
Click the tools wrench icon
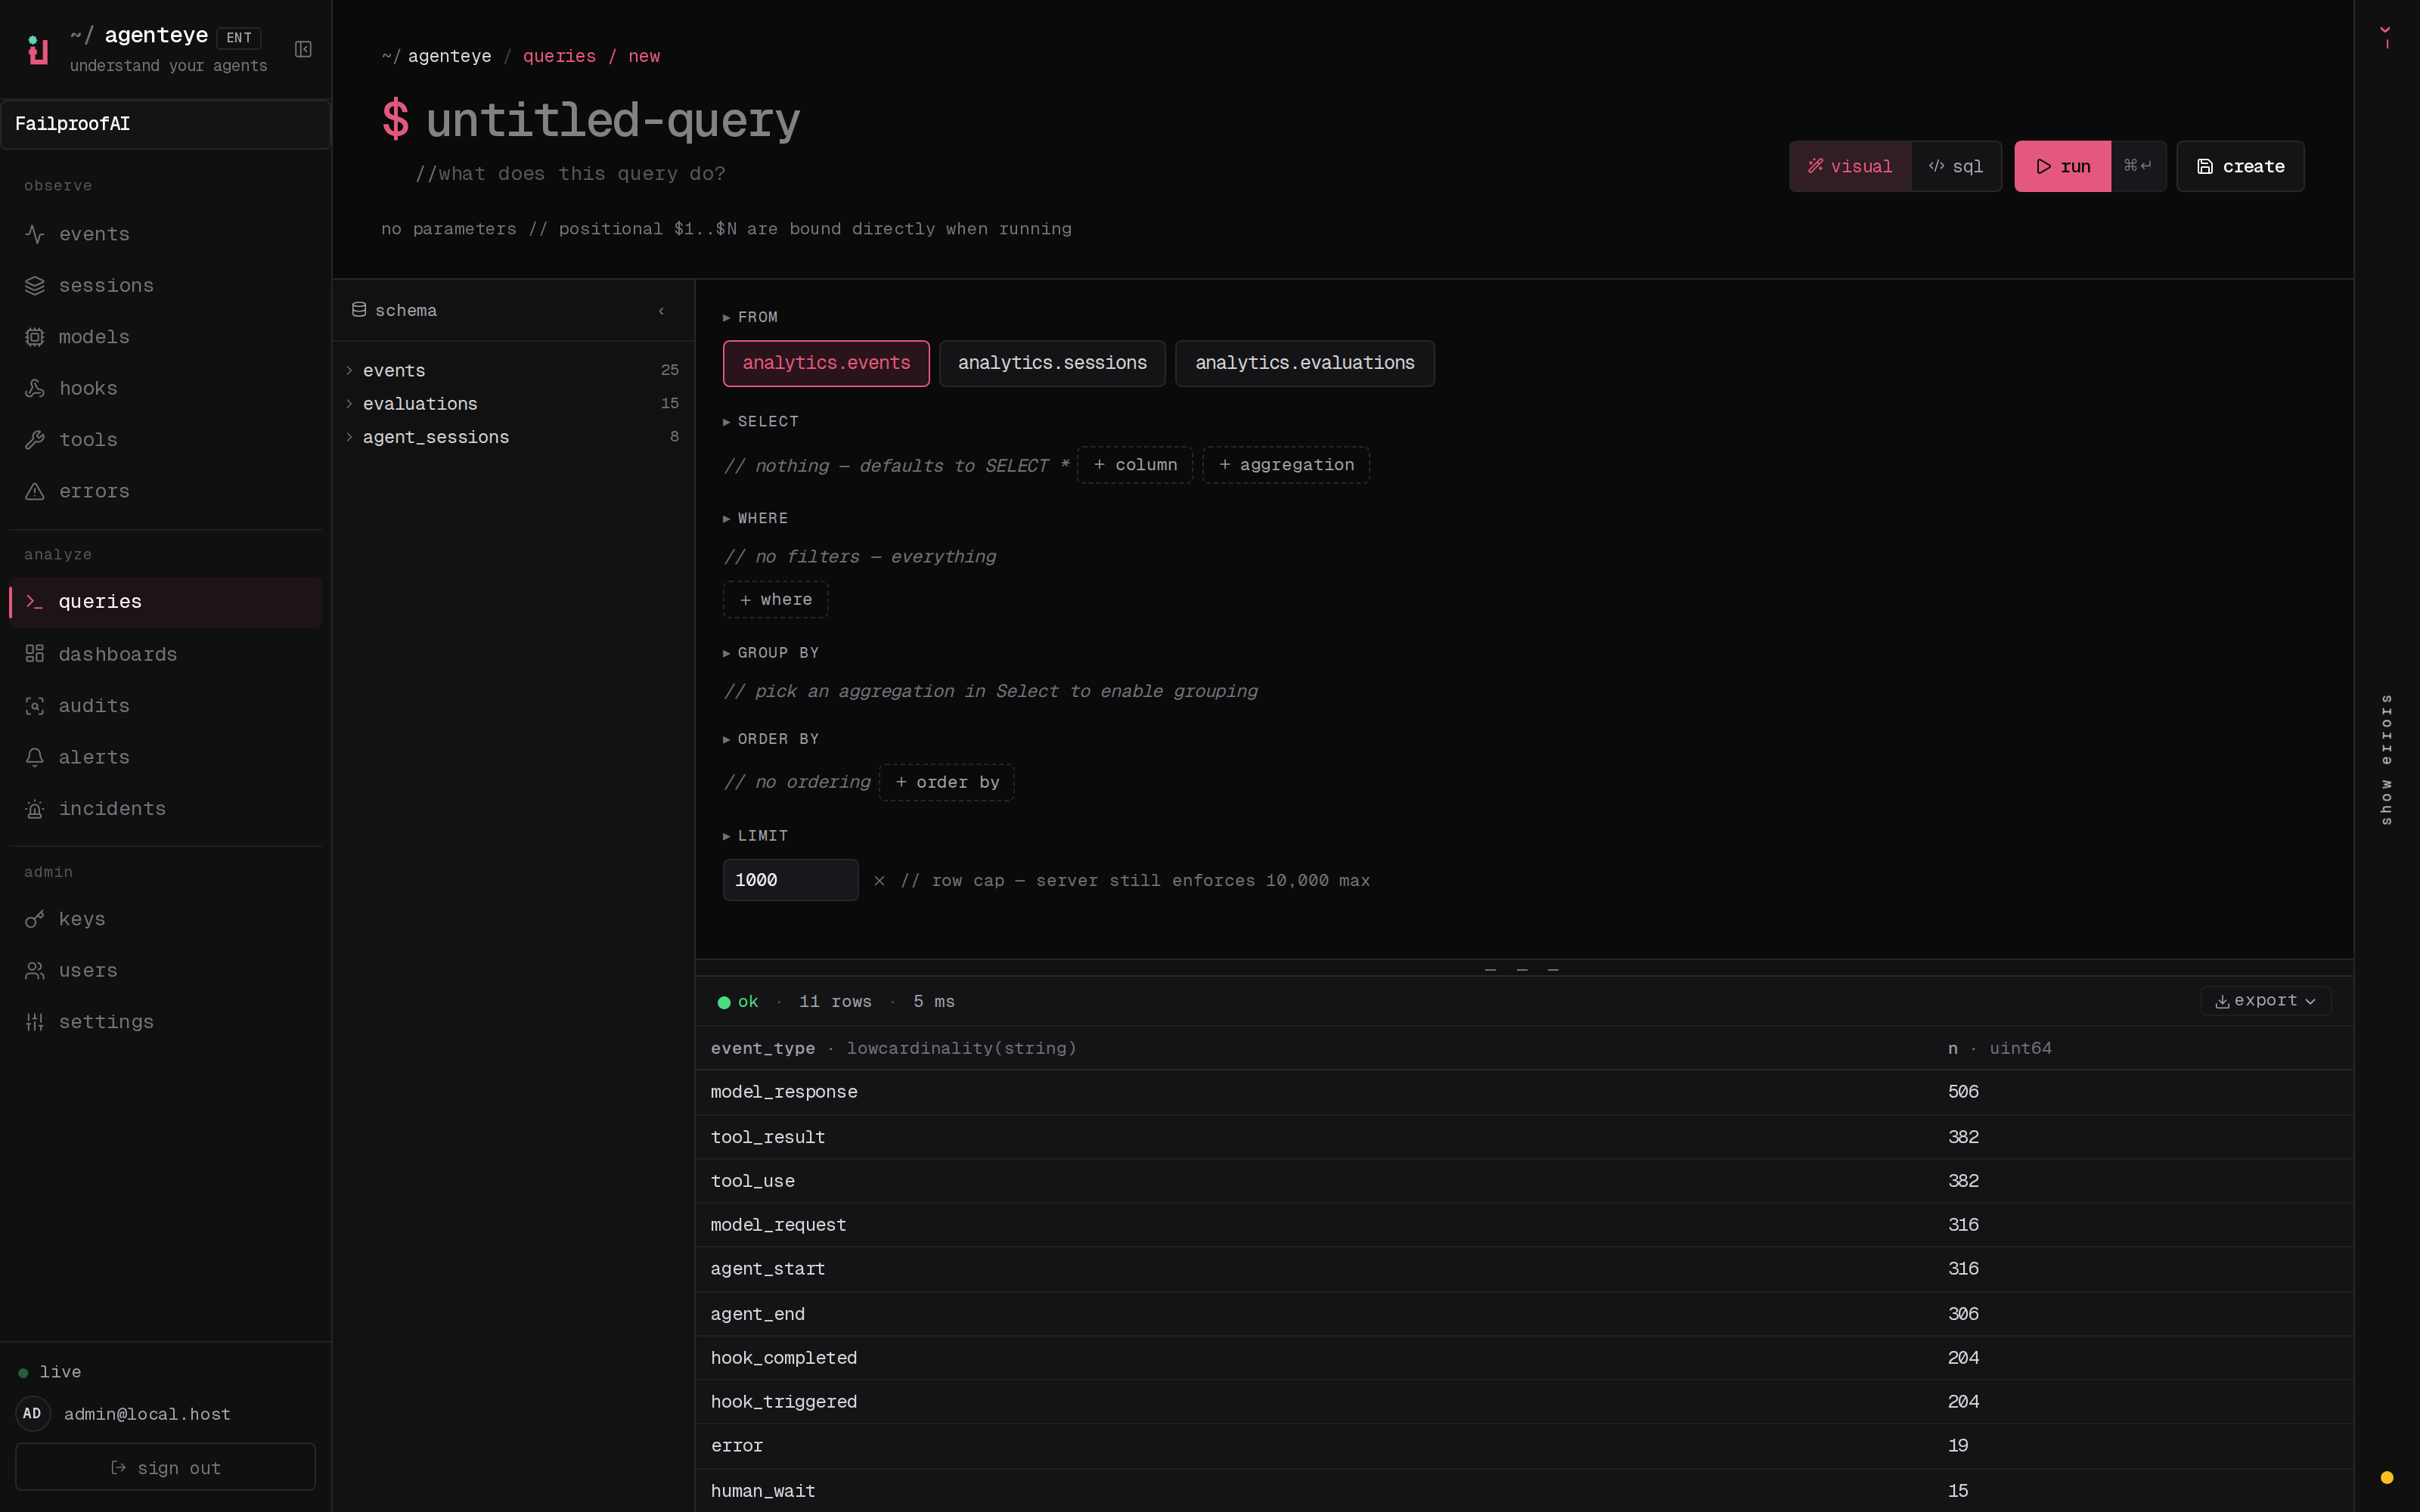click(x=35, y=440)
